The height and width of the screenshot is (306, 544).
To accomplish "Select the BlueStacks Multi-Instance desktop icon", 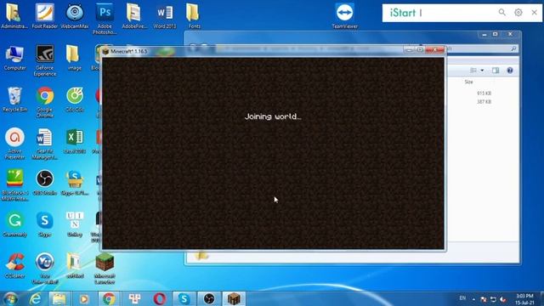I will coord(14,185).
